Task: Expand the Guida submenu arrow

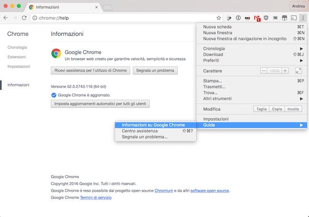Action: coord(301,125)
